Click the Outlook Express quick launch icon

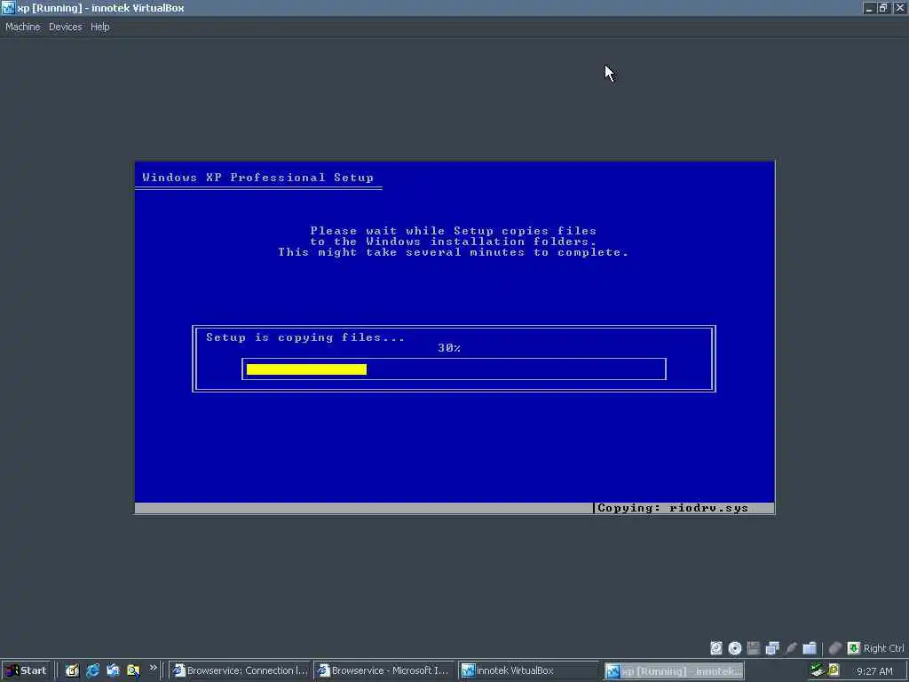click(113, 670)
